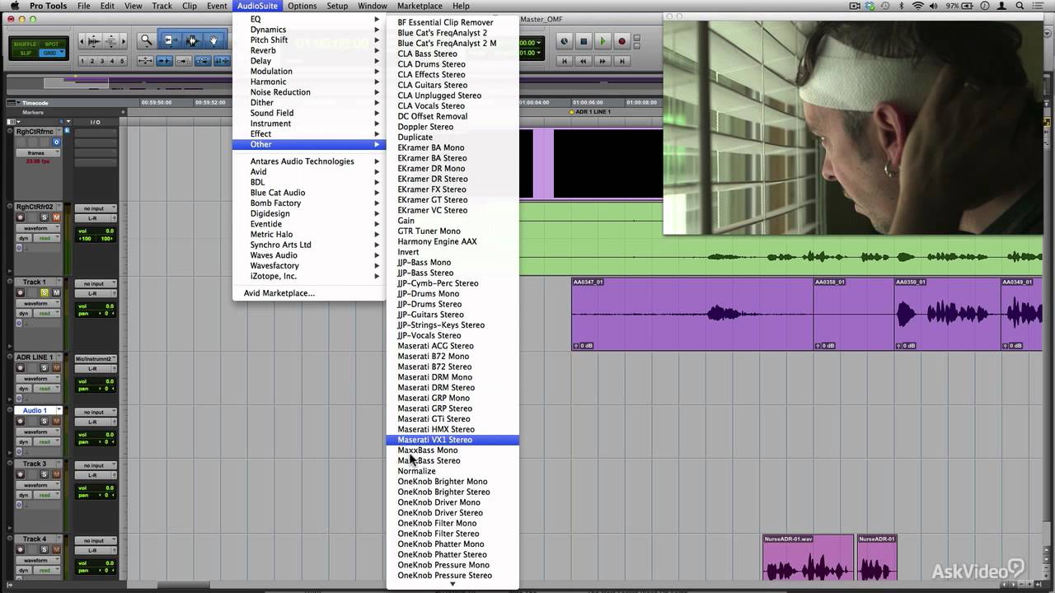Choose DC Offset Removal
This screenshot has height=593, width=1055.
click(x=452, y=116)
